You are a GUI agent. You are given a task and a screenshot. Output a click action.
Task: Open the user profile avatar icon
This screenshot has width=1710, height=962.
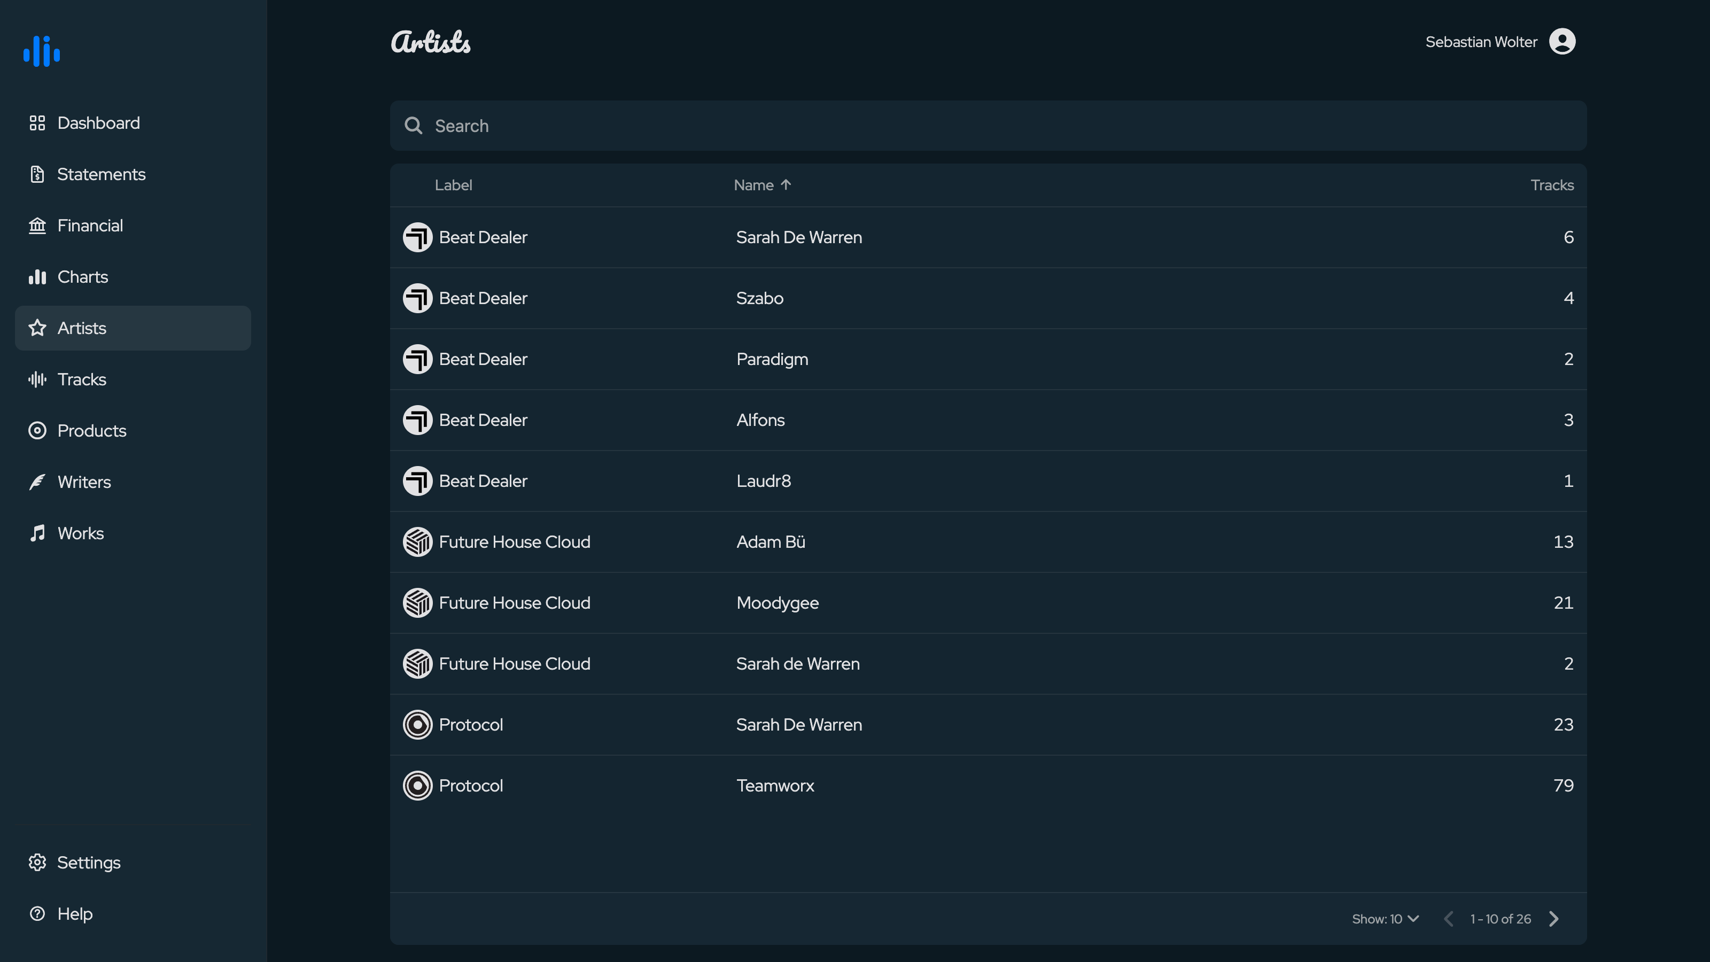point(1562,41)
